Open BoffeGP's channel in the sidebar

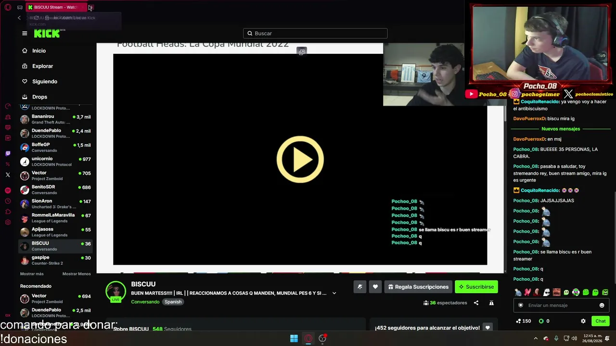pos(55,148)
